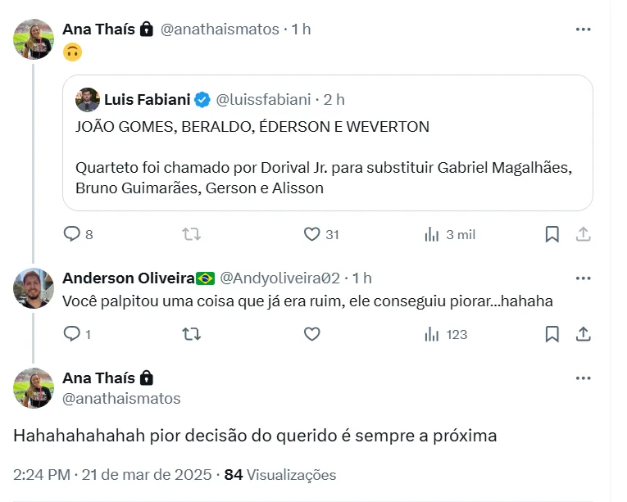Open the 2:24 PM timestamp link
This screenshot has width=627, height=502.
(x=43, y=475)
